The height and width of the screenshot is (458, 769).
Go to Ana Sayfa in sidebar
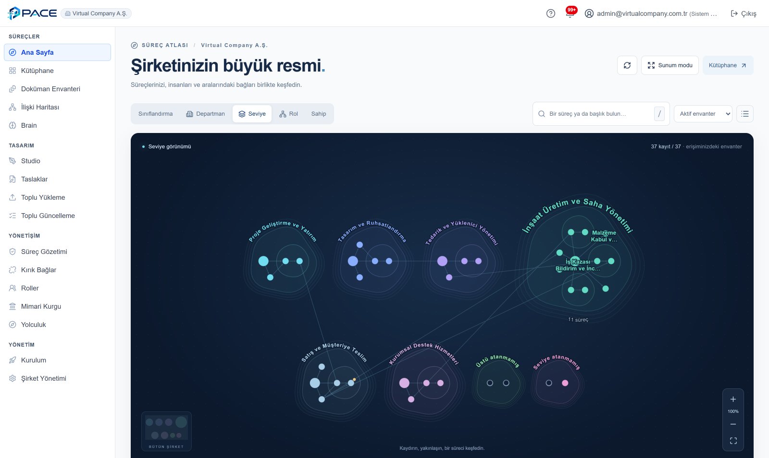click(x=57, y=52)
